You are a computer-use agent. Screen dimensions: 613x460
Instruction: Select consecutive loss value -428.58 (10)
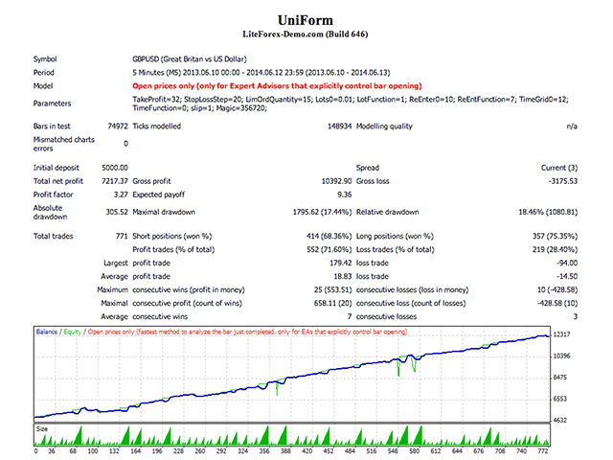pos(557,303)
